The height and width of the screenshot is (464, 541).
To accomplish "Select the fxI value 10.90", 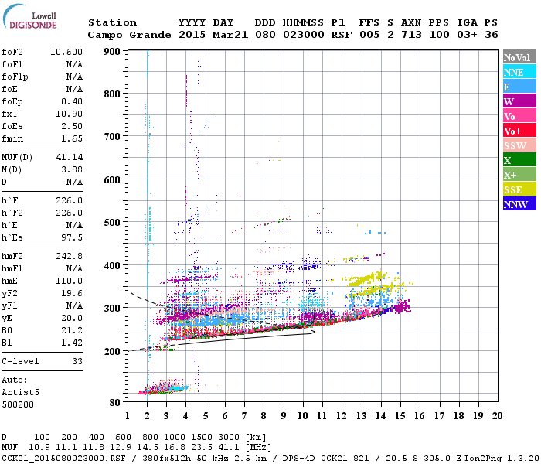I will (69, 114).
